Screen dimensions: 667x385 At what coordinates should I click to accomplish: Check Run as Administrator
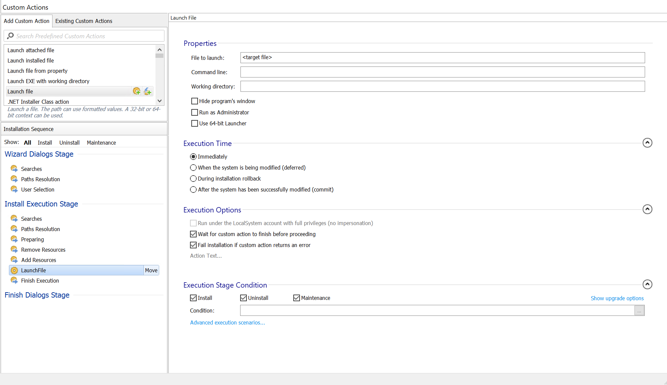point(195,112)
